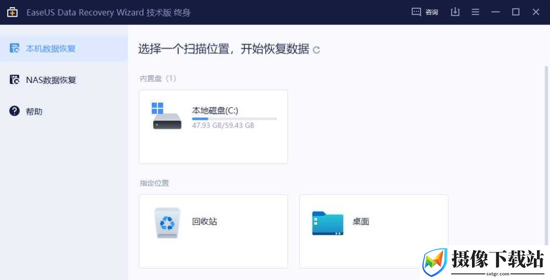Viewport: 550px width, 280px height.
Task: Click the 指定位置 section heading
Action: coord(154,183)
